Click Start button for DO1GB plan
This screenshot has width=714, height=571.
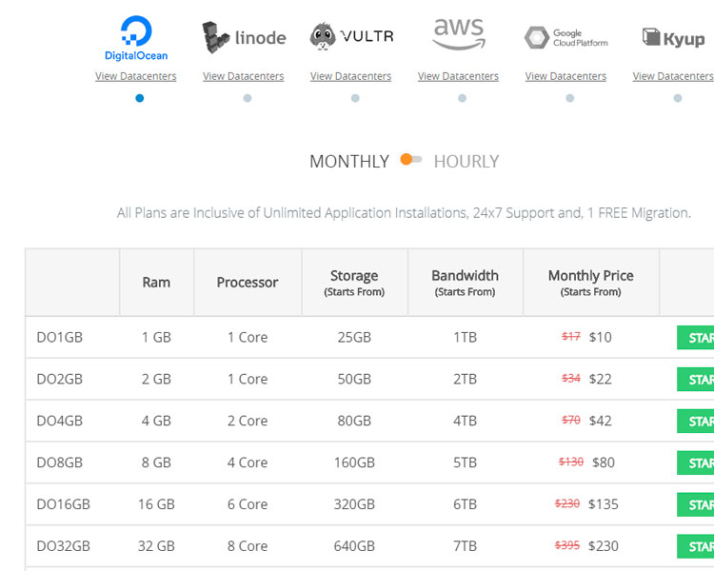[697, 338]
